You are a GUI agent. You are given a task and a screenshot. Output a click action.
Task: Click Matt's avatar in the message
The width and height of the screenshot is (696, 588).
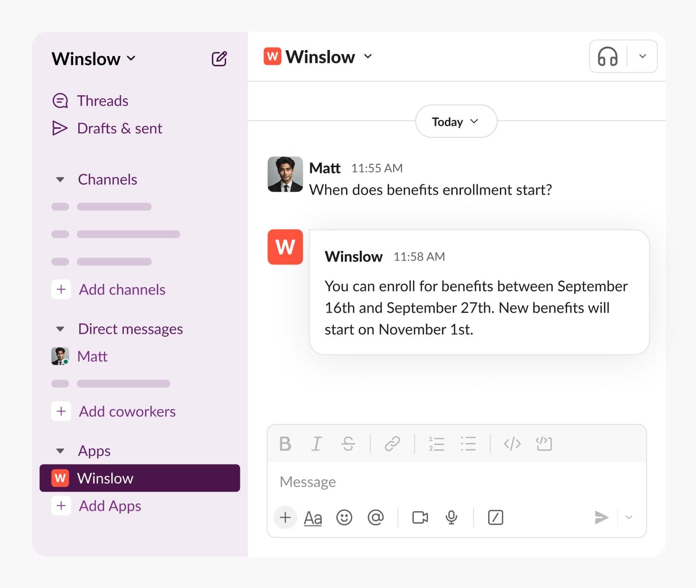click(x=285, y=174)
